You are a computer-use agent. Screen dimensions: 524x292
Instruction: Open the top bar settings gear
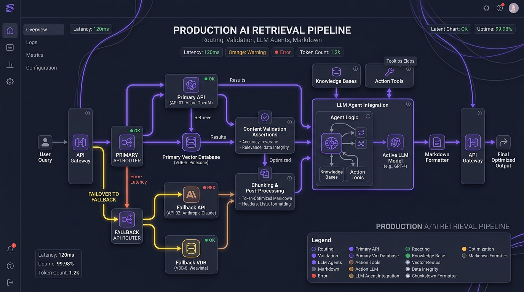click(486, 8)
